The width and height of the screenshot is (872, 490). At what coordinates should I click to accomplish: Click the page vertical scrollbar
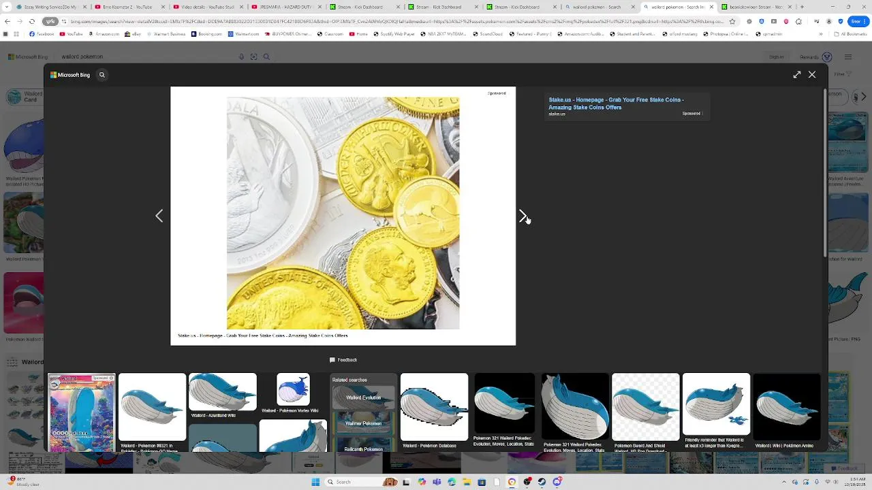tap(826, 171)
